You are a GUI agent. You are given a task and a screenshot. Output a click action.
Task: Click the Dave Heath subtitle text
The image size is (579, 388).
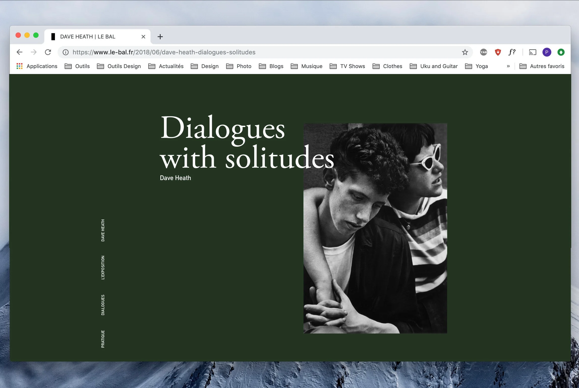click(175, 178)
